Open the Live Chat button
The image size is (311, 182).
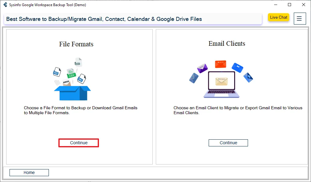278,17
